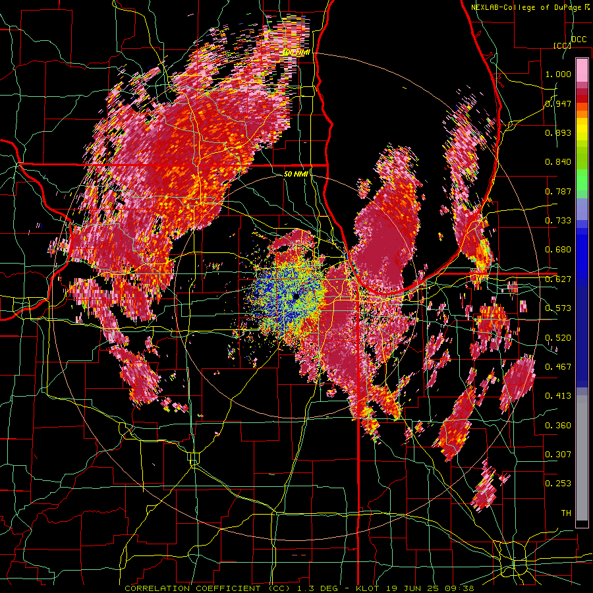Click the 0.680 legend value
The height and width of the screenshot is (593, 593).
coord(558,250)
